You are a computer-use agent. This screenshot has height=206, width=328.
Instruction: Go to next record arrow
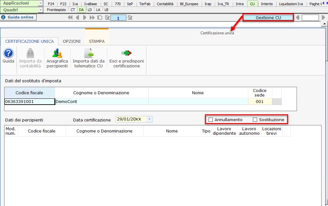(x=85, y=18)
